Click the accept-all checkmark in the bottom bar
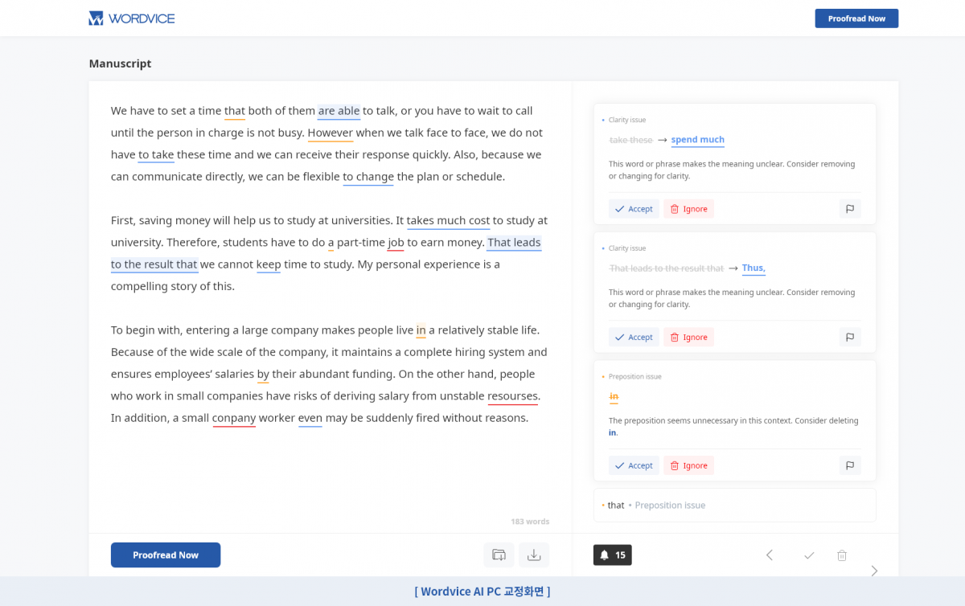This screenshot has width=965, height=606. [809, 555]
